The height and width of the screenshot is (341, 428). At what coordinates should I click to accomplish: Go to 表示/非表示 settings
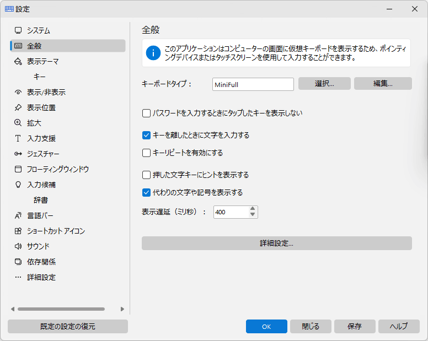(x=68, y=92)
